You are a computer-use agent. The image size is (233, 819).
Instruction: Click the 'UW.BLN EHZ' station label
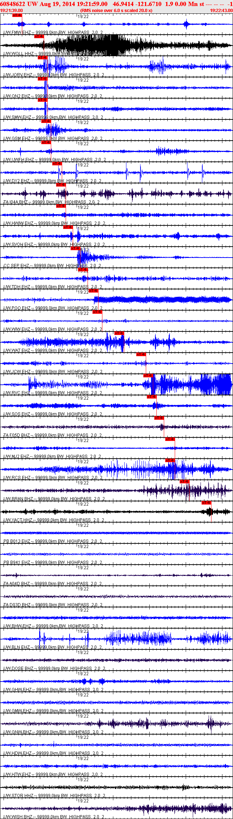pyautogui.click(x=17, y=647)
